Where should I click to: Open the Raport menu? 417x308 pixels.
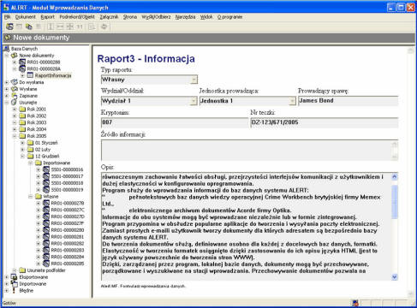(47, 17)
